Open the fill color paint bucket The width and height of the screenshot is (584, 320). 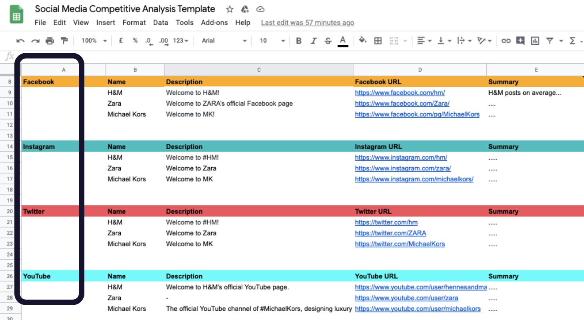click(x=363, y=40)
